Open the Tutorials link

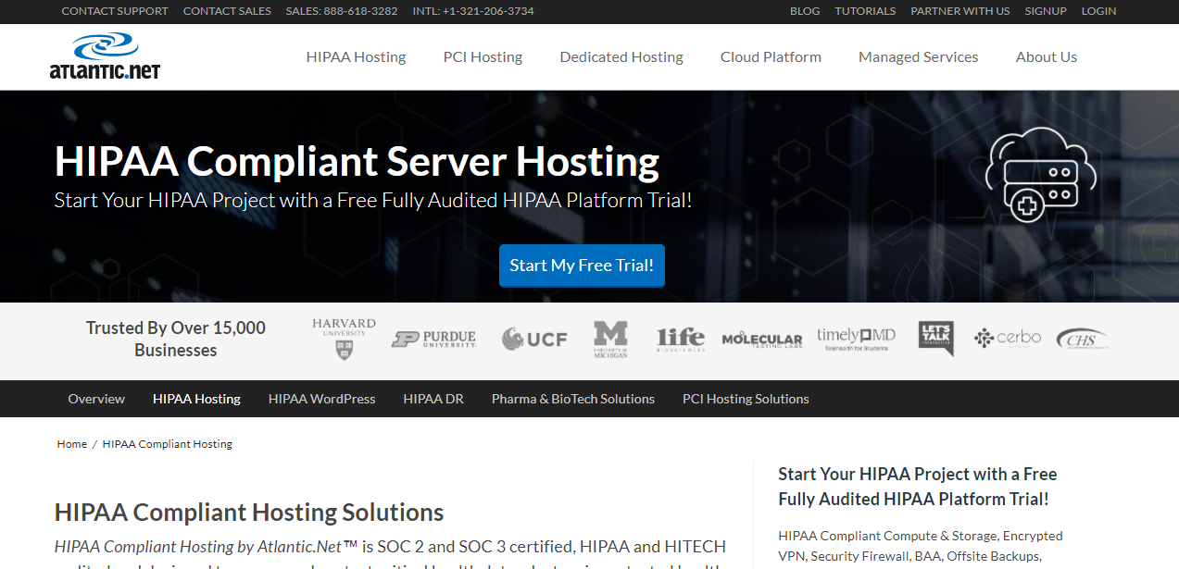click(865, 11)
